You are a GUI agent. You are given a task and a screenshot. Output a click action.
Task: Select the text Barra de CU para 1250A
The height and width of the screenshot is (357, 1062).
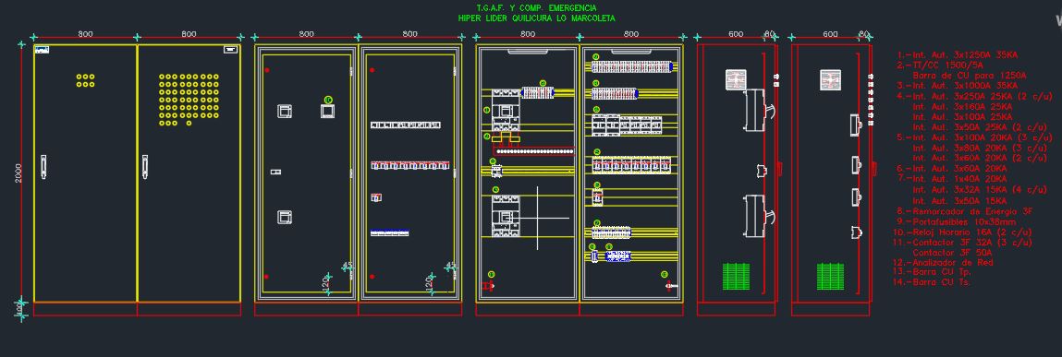(x=970, y=76)
